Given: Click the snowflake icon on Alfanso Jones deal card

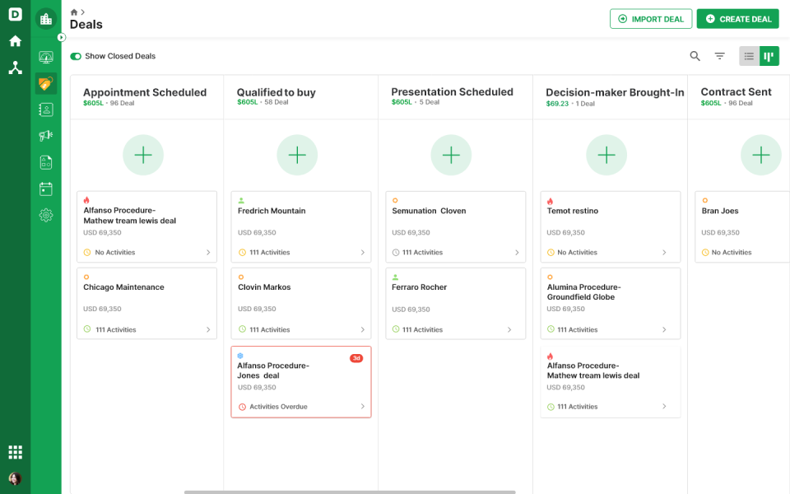Looking at the screenshot, I should [x=240, y=356].
